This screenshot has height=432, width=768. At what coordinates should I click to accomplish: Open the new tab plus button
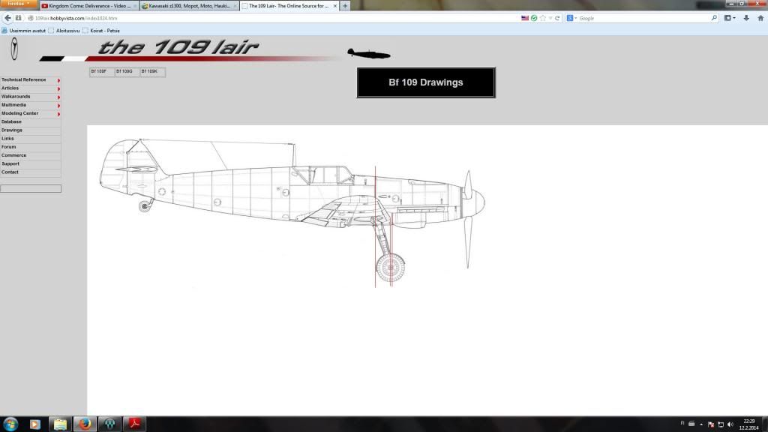pyautogui.click(x=345, y=5)
